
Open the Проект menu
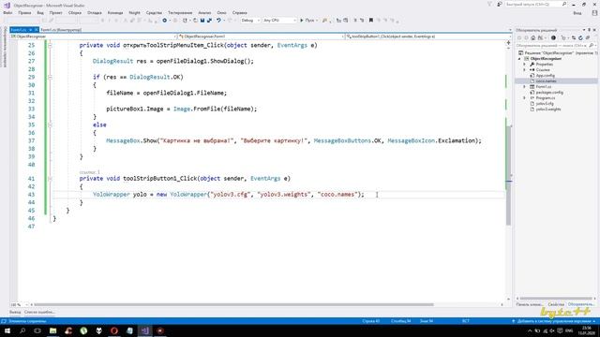pos(56,12)
